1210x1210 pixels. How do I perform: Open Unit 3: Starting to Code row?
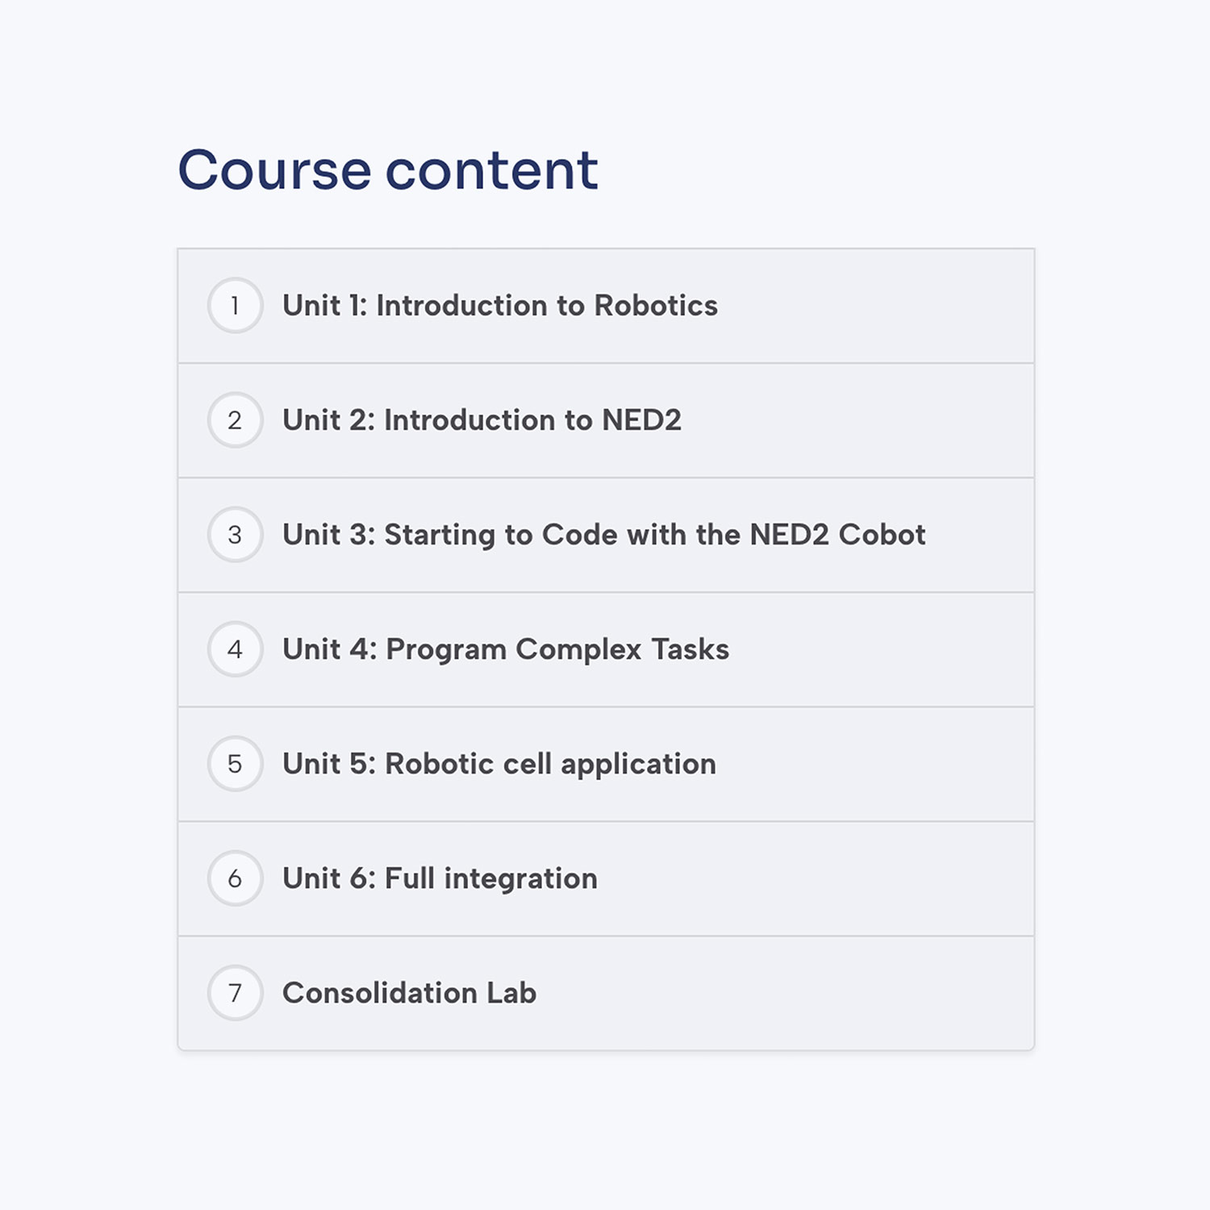pos(606,535)
